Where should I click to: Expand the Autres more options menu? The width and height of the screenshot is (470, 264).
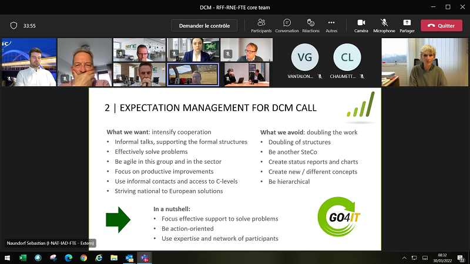[x=331, y=25]
